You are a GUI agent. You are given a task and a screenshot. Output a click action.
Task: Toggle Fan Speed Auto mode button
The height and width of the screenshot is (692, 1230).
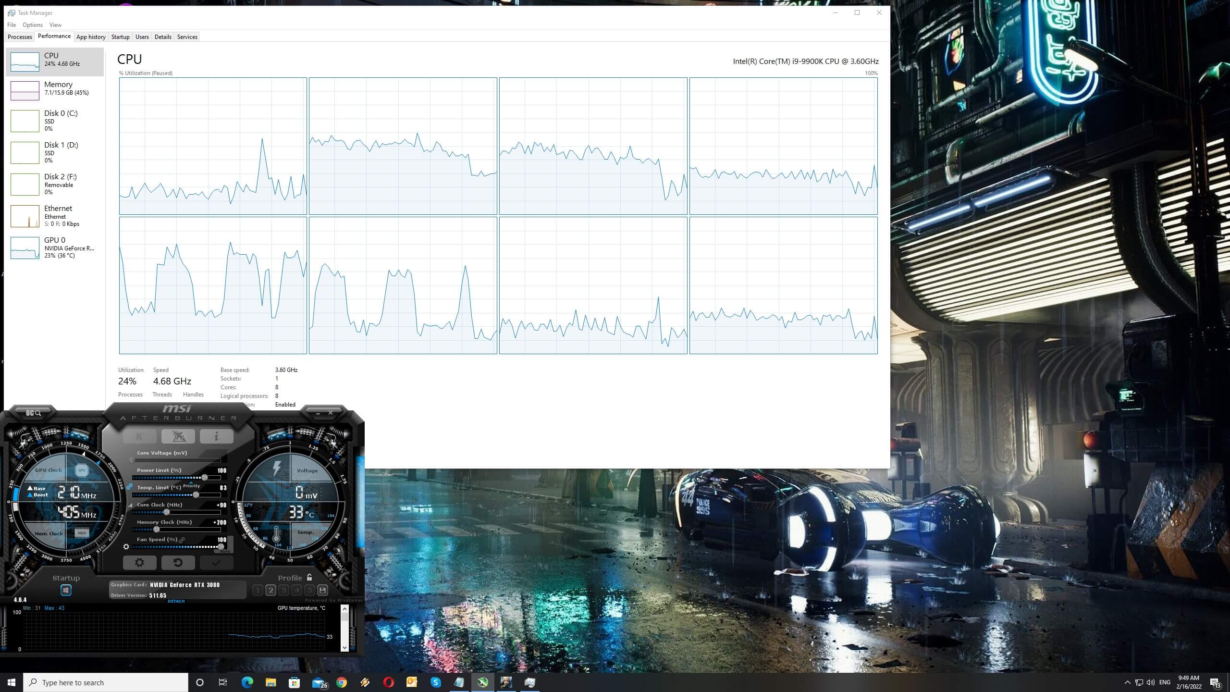(225, 551)
